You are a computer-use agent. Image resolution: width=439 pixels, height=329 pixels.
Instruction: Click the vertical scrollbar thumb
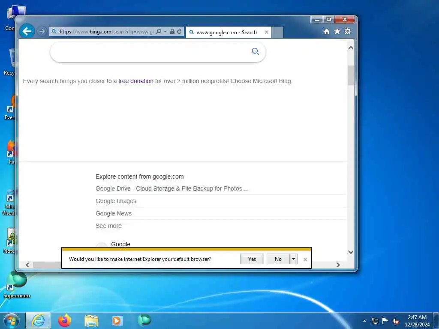351,75
